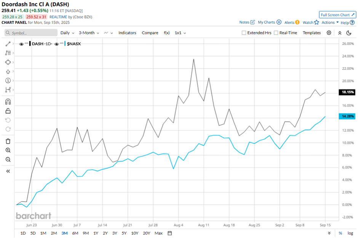Viewport: 358px width, 238px height.
Task: Select the 1D time range
Action: point(23,233)
